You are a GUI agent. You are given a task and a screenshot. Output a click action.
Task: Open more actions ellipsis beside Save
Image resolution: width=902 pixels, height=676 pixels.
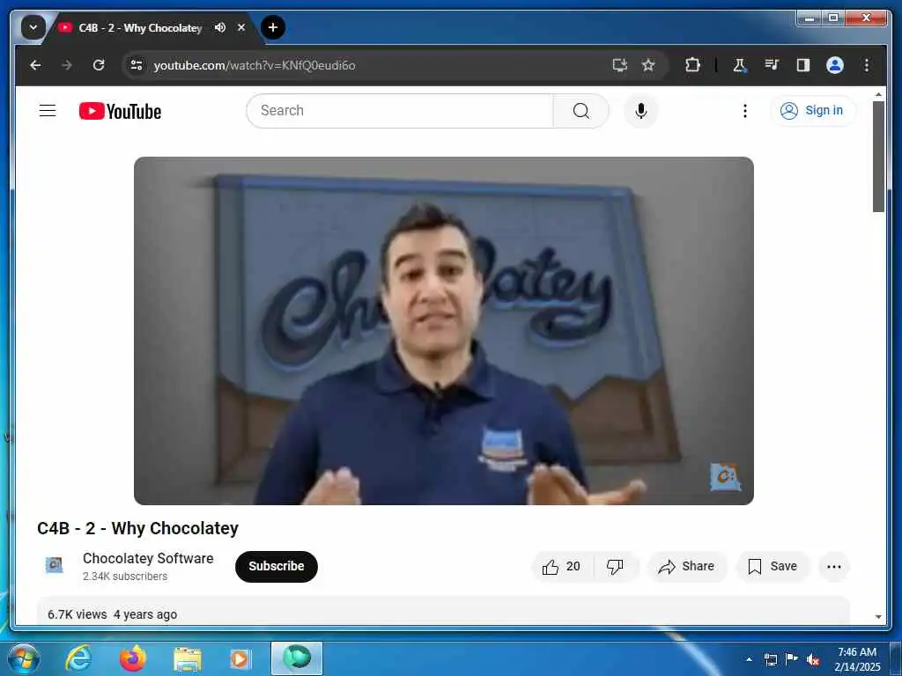(x=833, y=566)
